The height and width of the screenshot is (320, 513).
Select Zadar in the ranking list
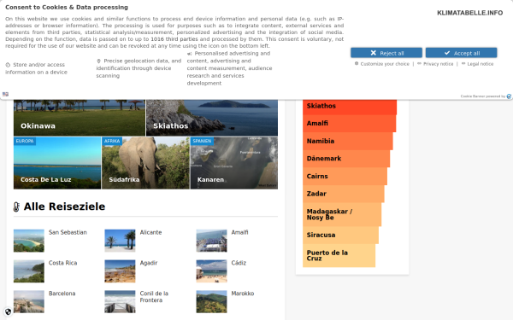click(344, 194)
